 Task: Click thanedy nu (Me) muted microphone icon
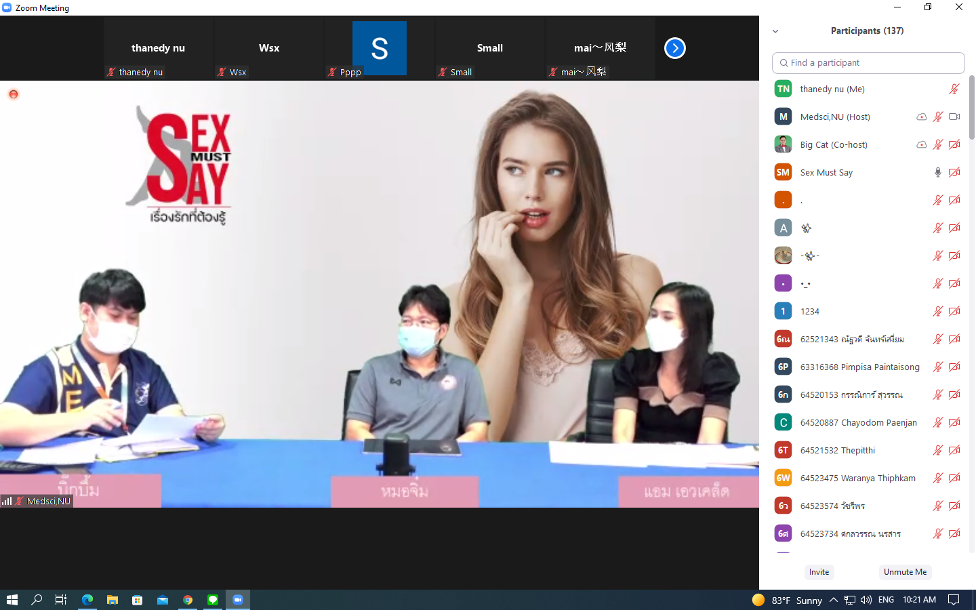[x=954, y=89]
